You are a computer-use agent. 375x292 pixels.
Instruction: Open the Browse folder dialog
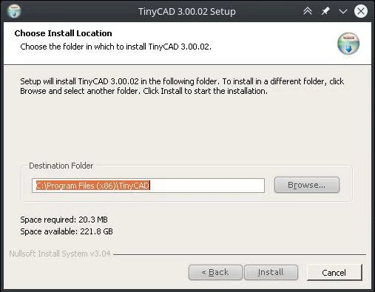[x=307, y=185]
